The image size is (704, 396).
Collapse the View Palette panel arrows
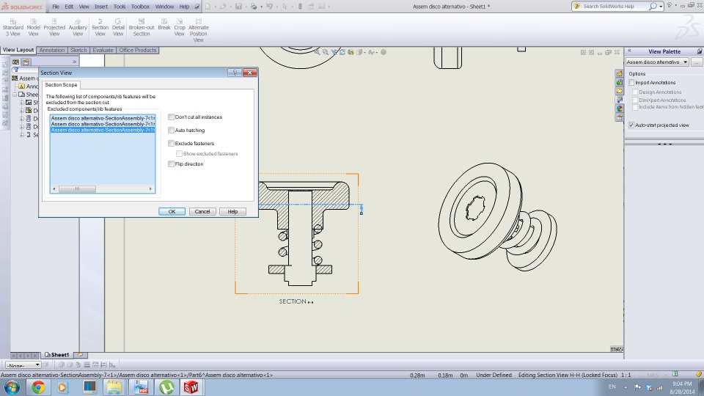point(629,51)
